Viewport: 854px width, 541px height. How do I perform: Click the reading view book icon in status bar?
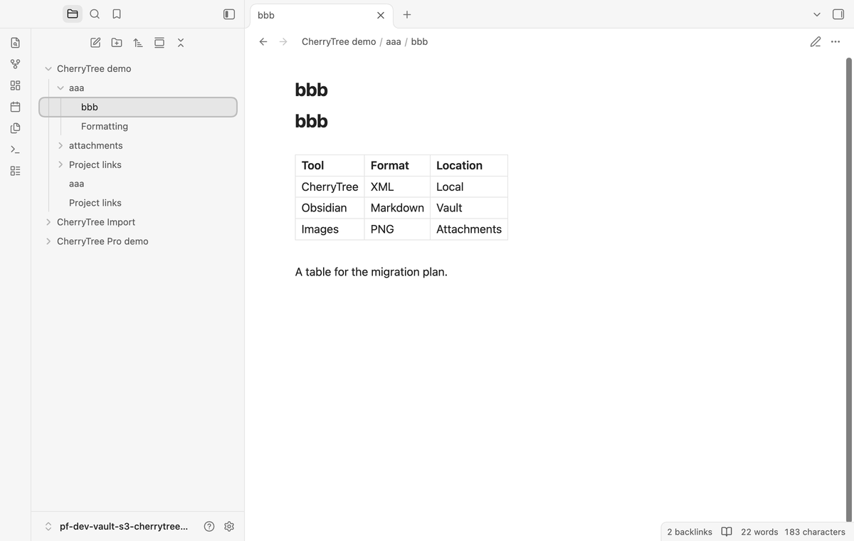tap(727, 532)
